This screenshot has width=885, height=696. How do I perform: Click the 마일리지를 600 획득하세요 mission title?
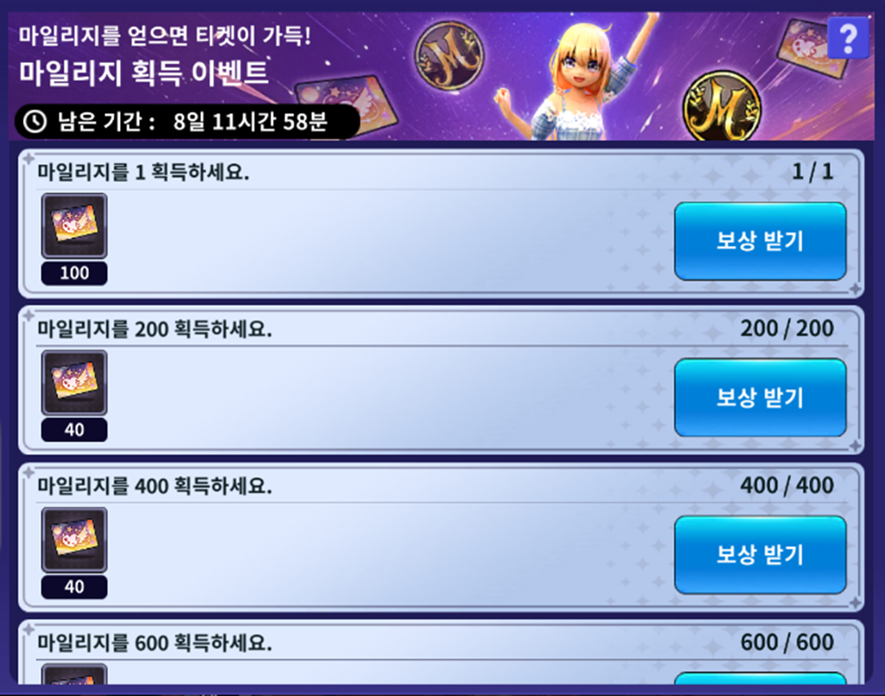click(x=154, y=643)
